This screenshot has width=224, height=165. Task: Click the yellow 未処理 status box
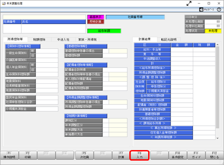213,31
